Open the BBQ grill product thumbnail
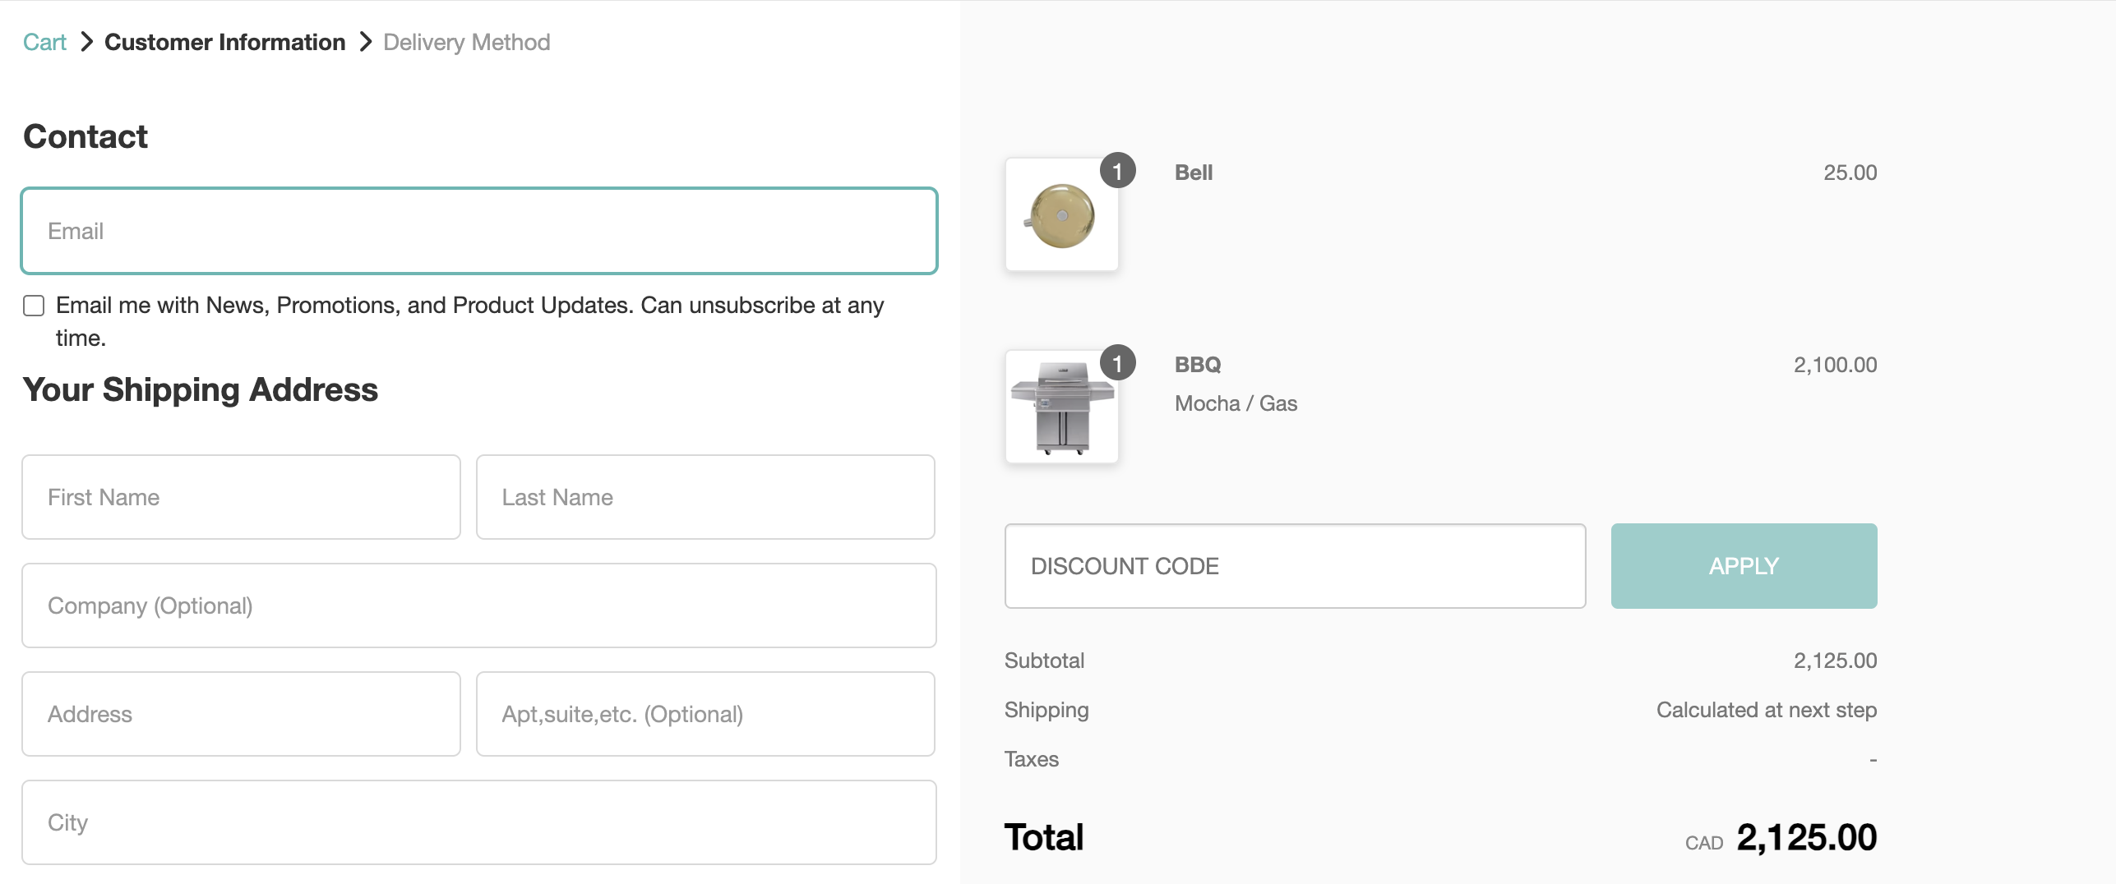The width and height of the screenshot is (2116, 884). click(x=1061, y=407)
